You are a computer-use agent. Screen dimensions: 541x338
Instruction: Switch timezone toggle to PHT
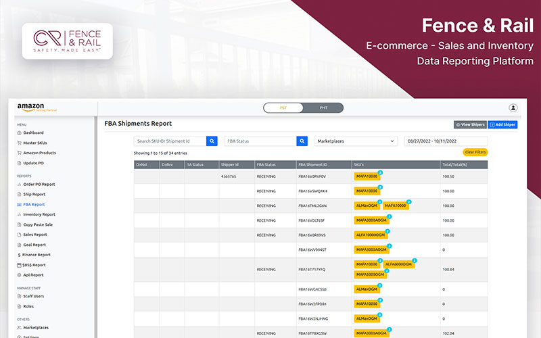(x=323, y=108)
